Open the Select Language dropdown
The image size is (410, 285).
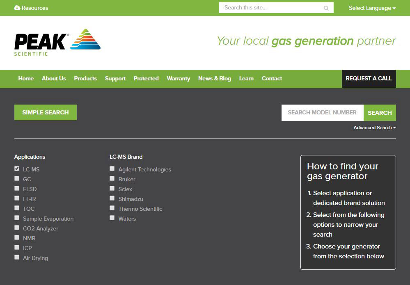coord(372,8)
